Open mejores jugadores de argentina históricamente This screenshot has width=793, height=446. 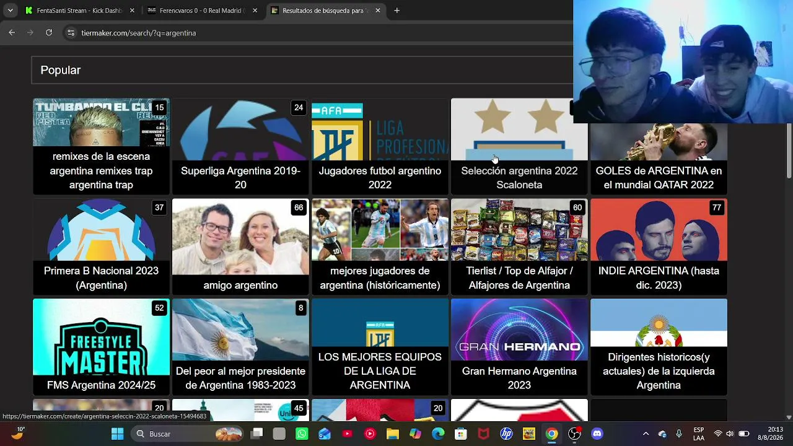click(x=380, y=247)
